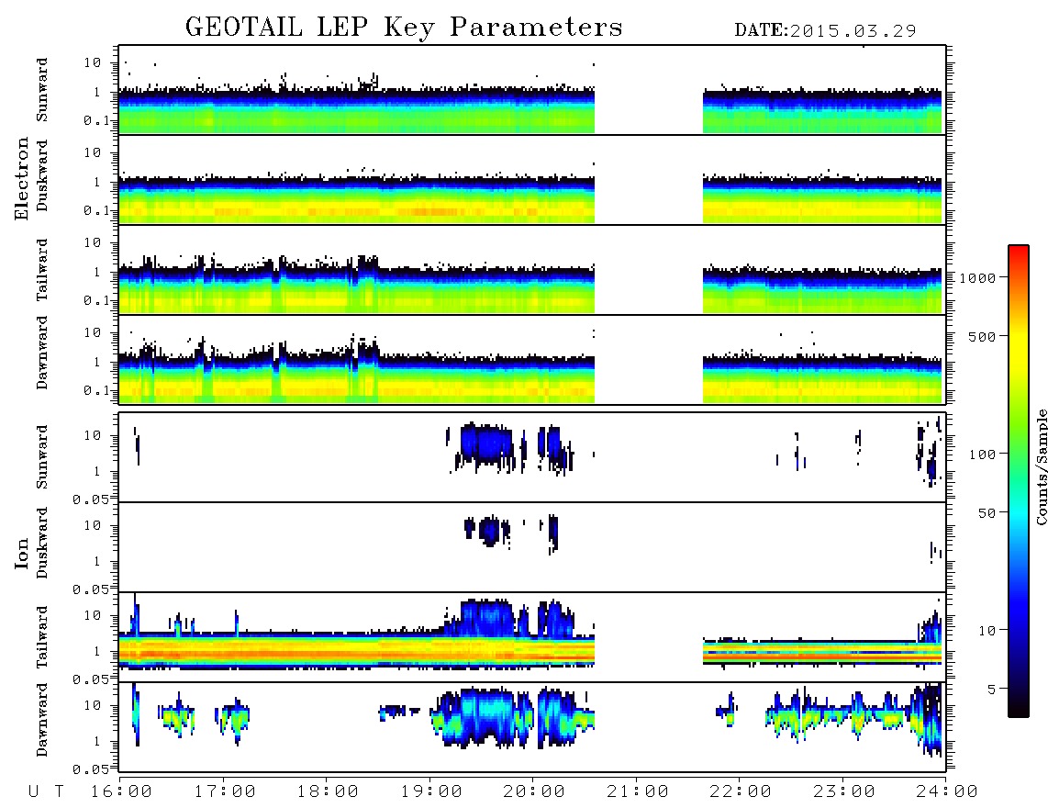1048x808 pixels.
Task: Click the Ion Duskward spectrogram panel
Action: click(x=532, y=546)
